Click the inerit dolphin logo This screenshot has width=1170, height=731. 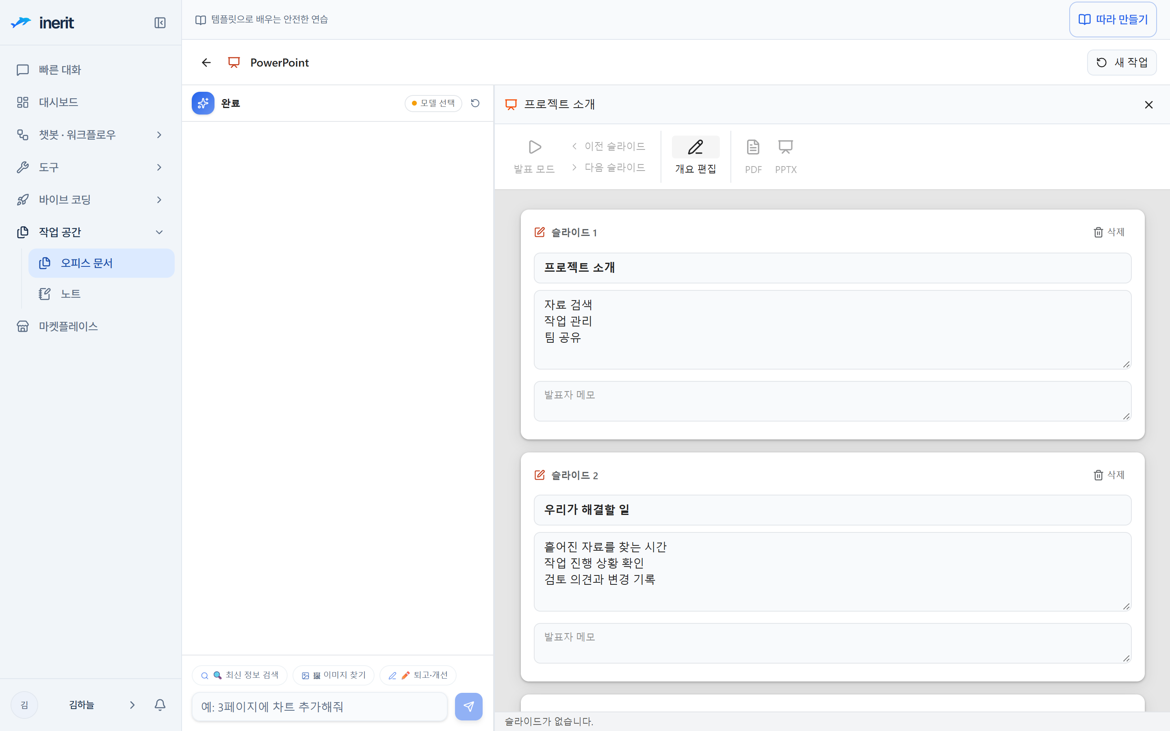(21, 22)
